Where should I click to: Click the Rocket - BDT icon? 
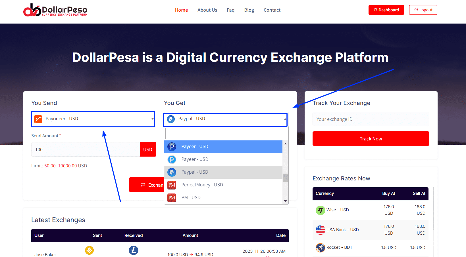pos(320,248)
